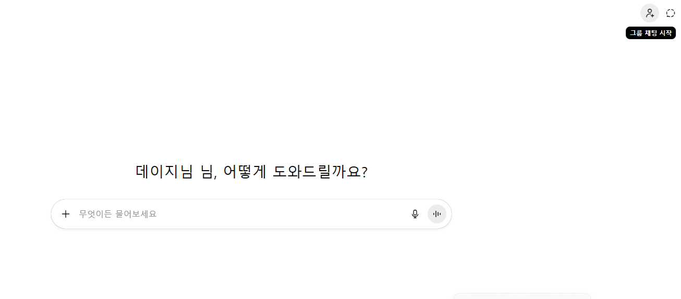Click the '데이지님 님, 어떻게 도와드릴까요?' heading
Image resolution: width=681 pixels, height=299 pixels.
(251, 172)
